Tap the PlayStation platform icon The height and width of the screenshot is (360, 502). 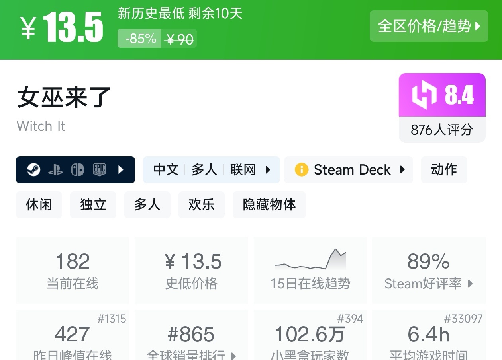pyautogui.click(x=55, y=170)
